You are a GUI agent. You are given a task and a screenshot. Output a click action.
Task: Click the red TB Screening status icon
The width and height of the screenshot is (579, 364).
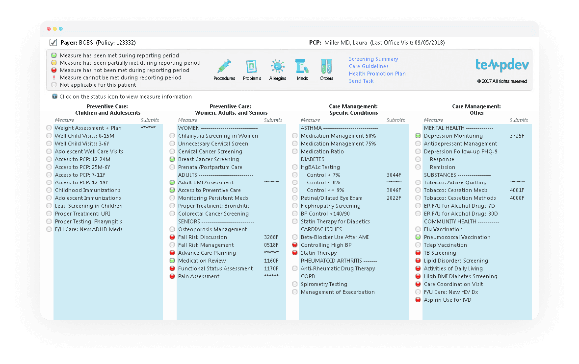418,253
